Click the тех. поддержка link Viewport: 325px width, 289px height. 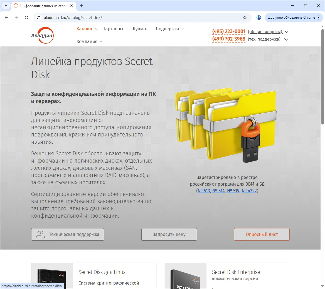(x=264, y=39)
